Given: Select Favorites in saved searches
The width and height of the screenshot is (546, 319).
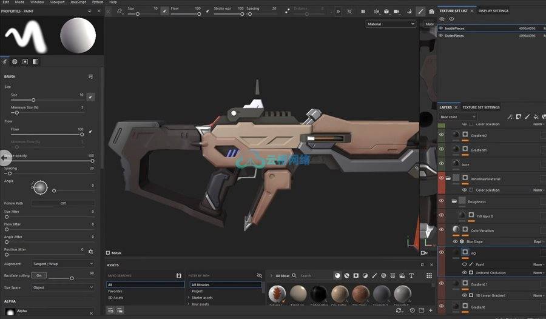Looking at the screenshot, I should 115,291.
